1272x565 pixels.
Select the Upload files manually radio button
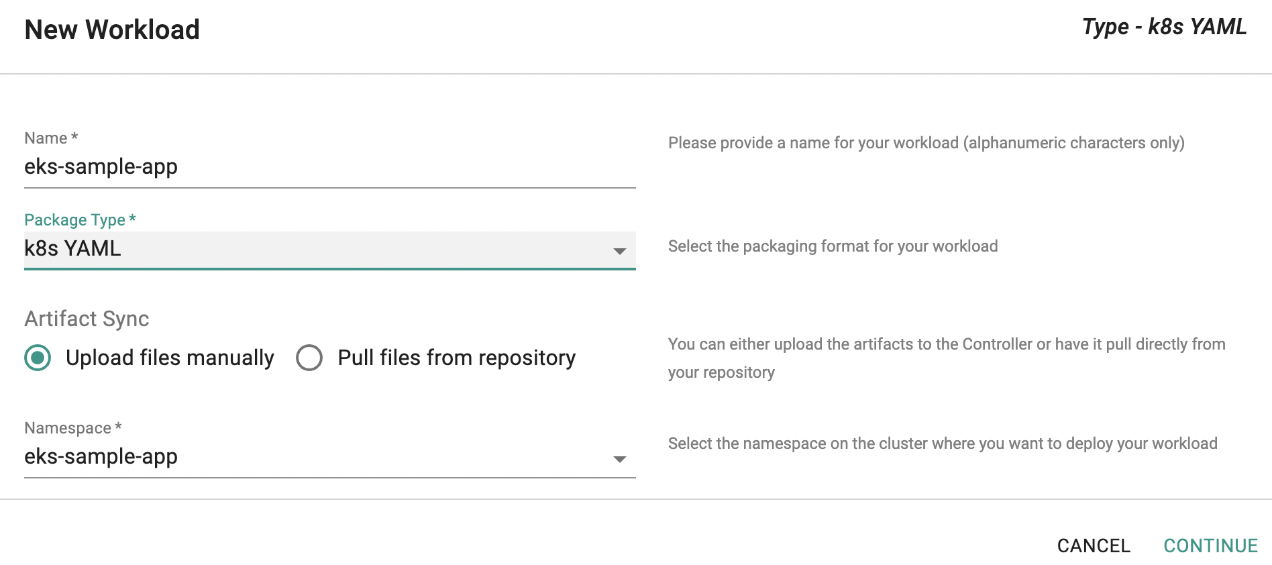coord(38,358)
